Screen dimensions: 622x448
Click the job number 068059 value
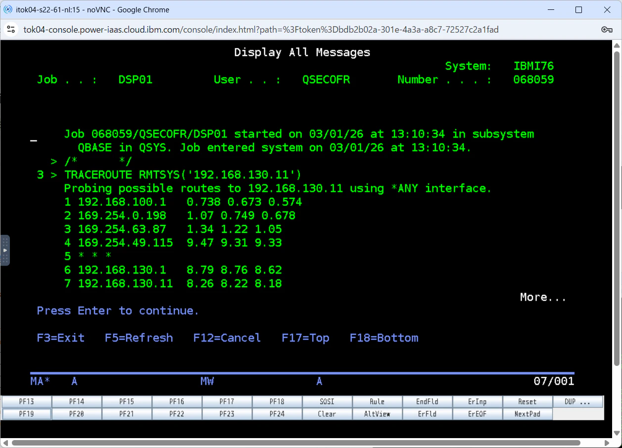tap(533, 80)
